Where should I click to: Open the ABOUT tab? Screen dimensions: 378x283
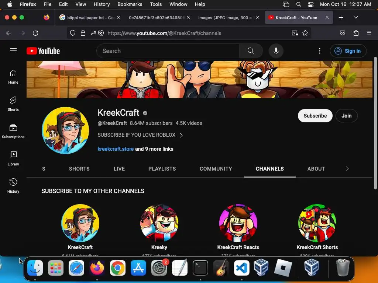pos(316,169)
